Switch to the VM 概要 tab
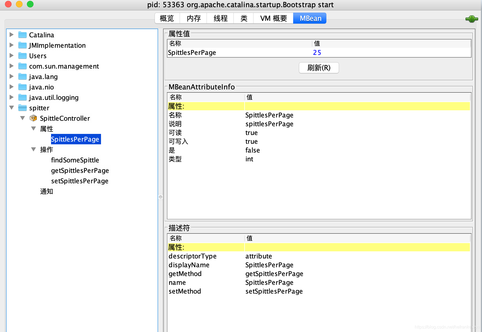This screenshot has width=482, height=332. tap(273, 18)
